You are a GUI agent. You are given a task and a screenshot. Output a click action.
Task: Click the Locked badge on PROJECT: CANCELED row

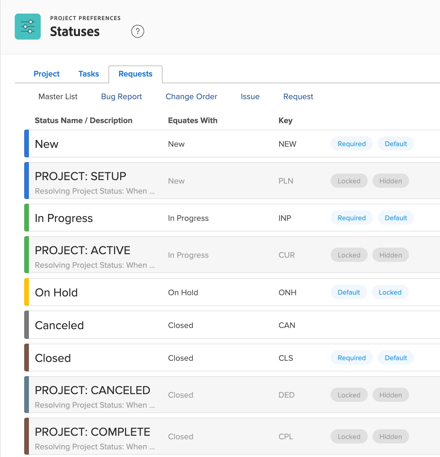click(x=349, y=395)
